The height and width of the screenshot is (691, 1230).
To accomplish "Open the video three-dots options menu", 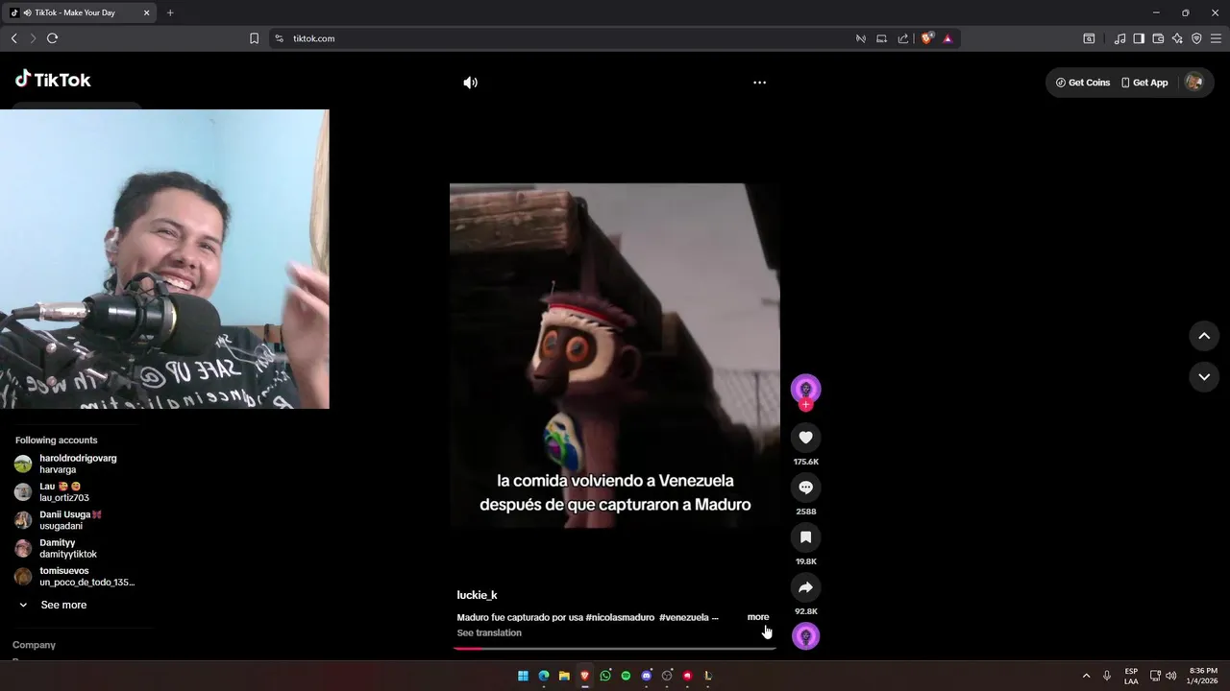I will click(x=759, y=83).
